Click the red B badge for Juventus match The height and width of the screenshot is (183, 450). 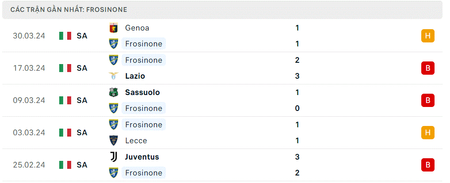427,165
